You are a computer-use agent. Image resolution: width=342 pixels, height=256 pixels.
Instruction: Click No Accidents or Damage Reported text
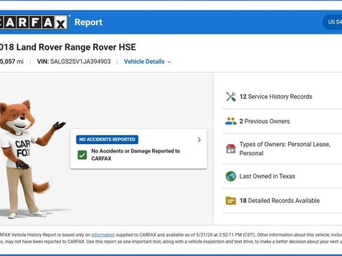135,155
